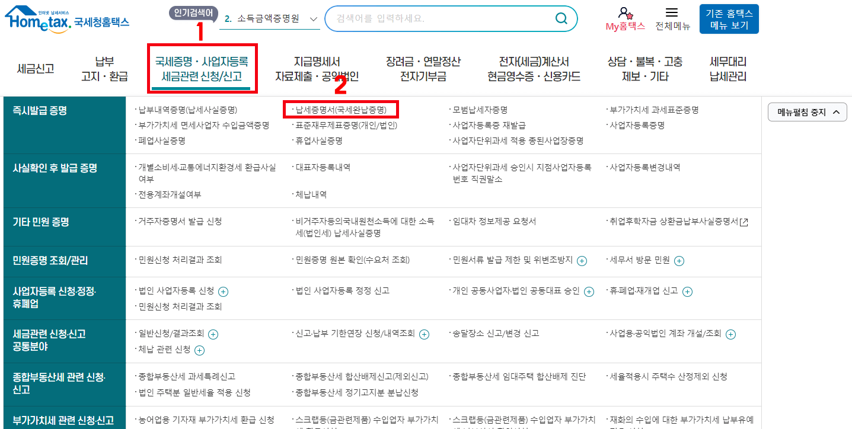Click 폐업사실증명 link
Screen dimensions: 852x429
[x=161, y=140]
